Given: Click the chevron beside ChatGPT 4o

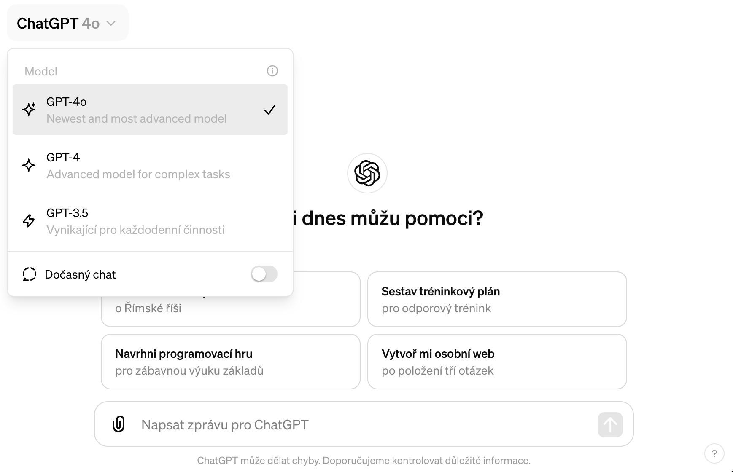Looking at the screenshot, I should tap(111, 24).
